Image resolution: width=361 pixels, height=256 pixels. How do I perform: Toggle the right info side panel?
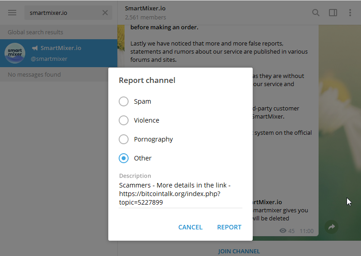coord(333,13)
